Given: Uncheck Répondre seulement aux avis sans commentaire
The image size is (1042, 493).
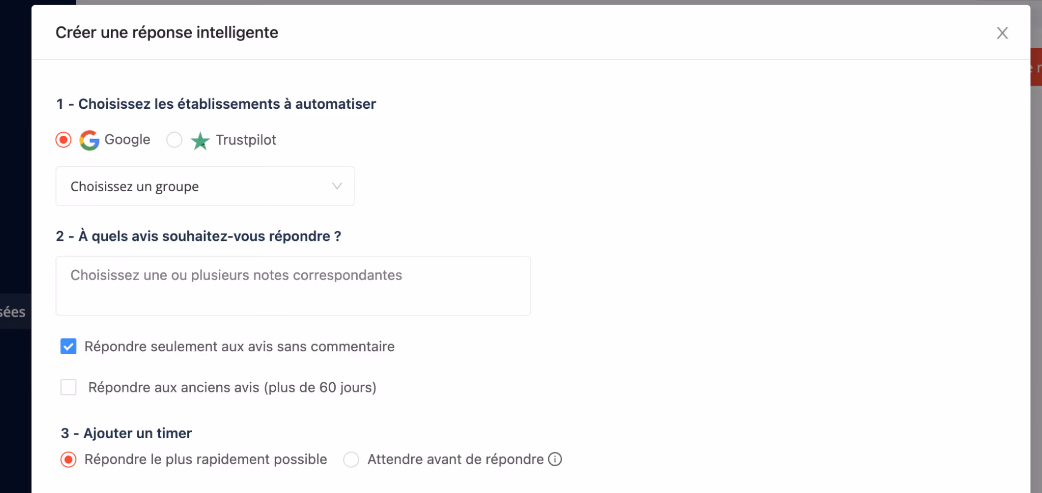Looking at the screenshot, I should (x=69, y=347).
